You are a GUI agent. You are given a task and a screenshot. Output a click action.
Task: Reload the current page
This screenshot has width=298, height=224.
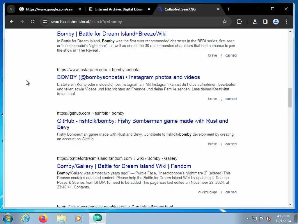[33, 22]
